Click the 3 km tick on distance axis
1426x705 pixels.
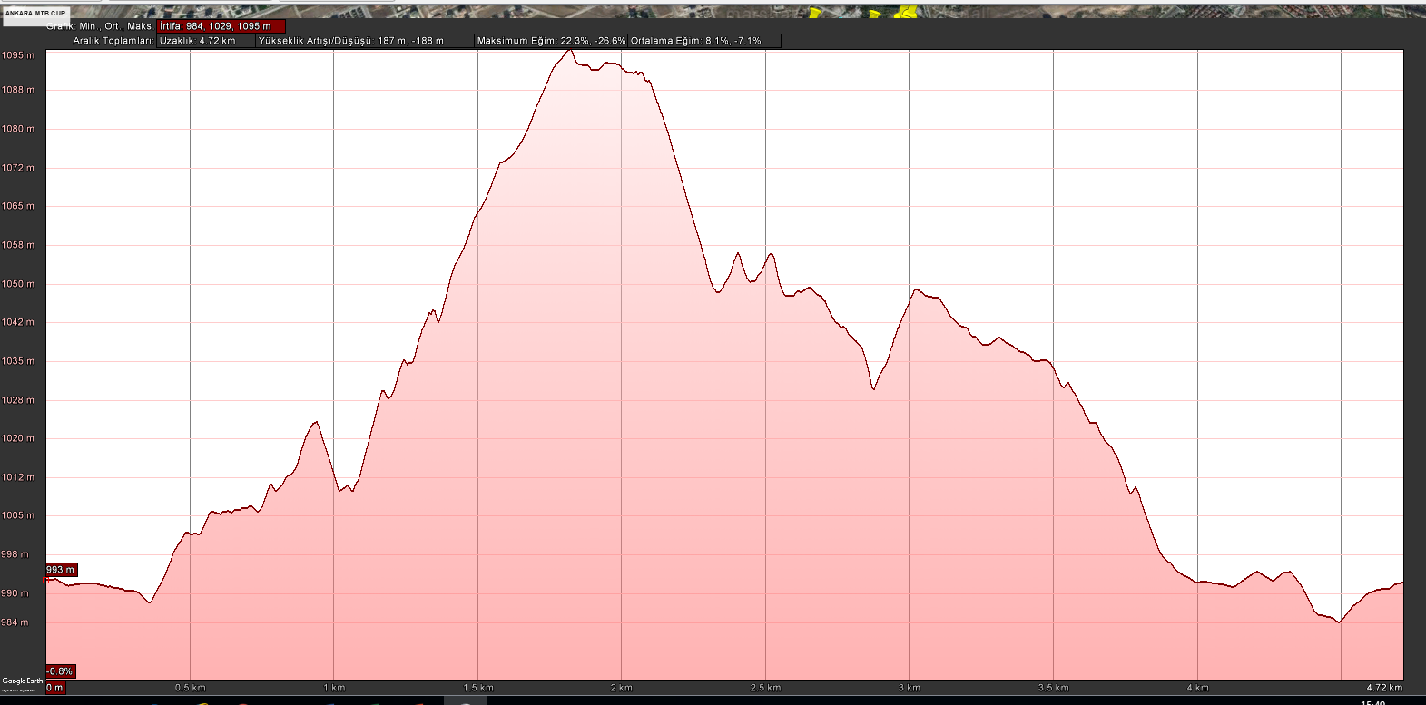pyautogui.click(x=909, y=688)
